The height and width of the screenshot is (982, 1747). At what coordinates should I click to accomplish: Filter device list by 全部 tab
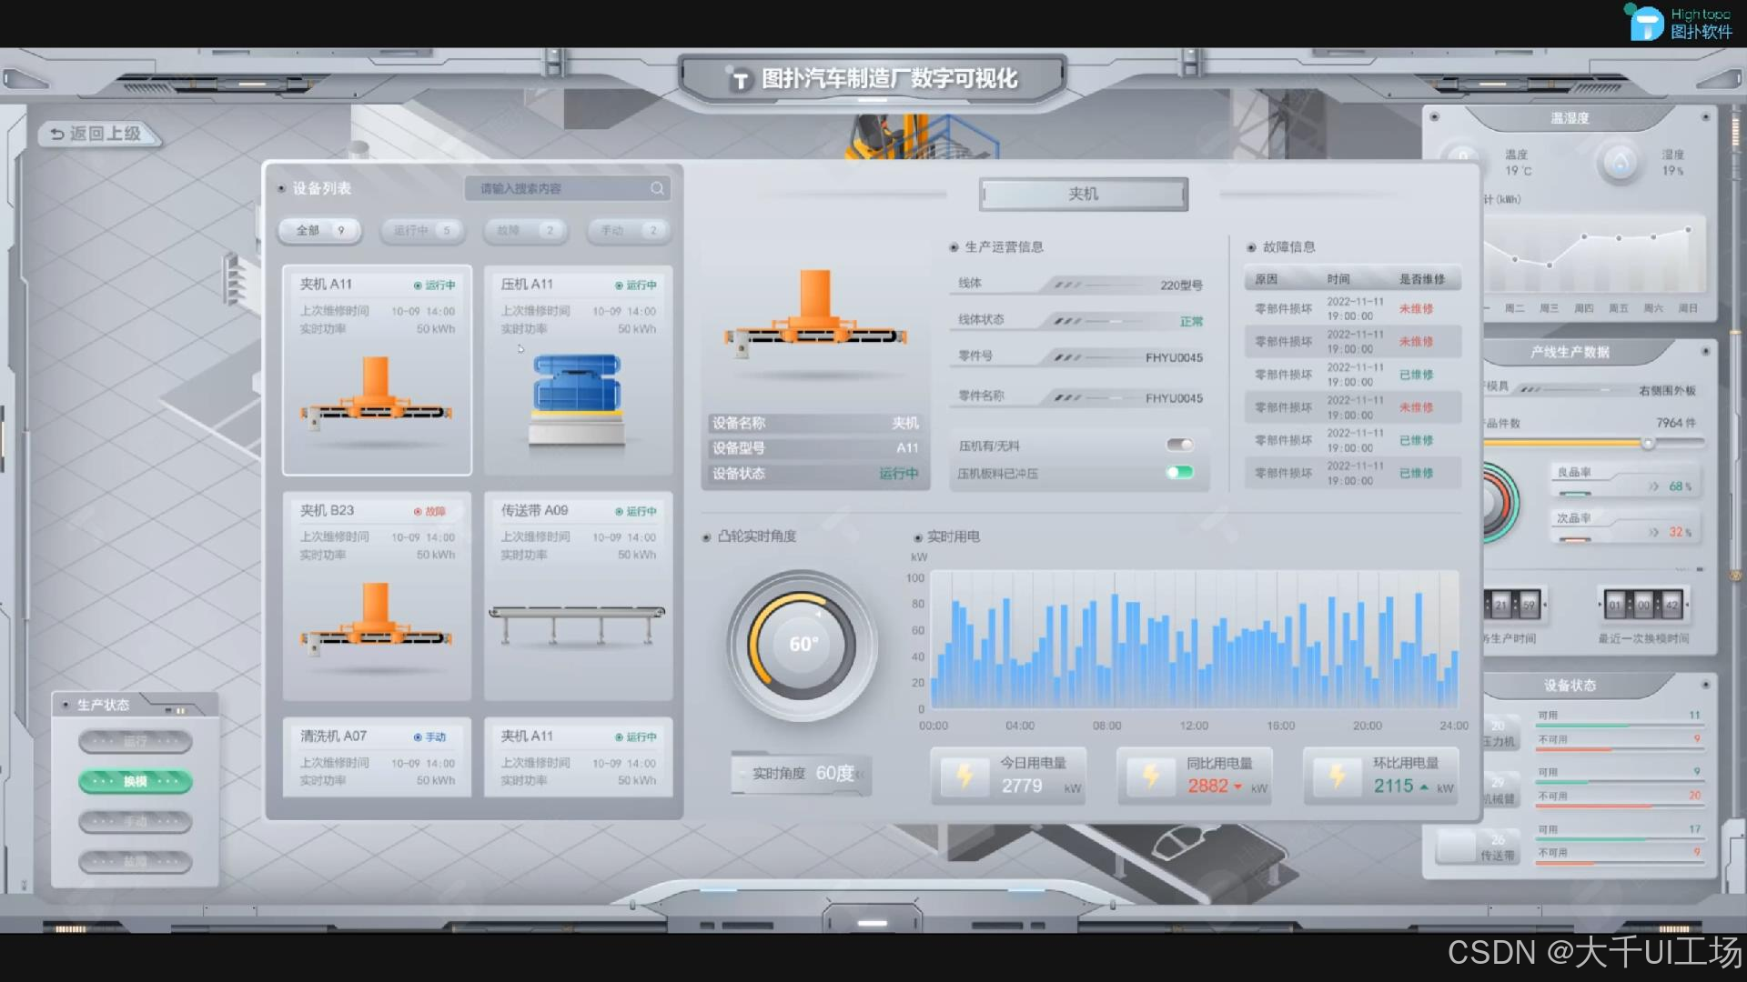point(320,230)
